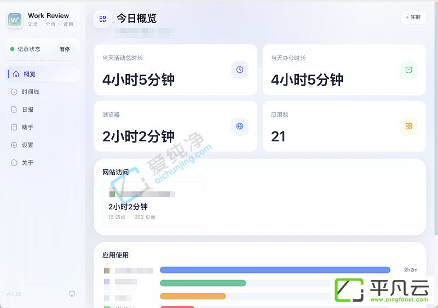
Task: Click the blue app usage bar
Action: pos(275,270)
